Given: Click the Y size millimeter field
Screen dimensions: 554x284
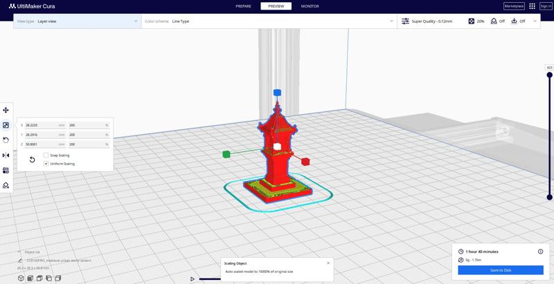Looking at the screenshot, I should (x=46, y=135).
